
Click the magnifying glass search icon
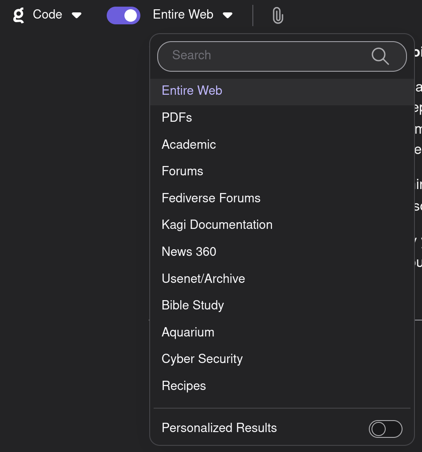379,56
